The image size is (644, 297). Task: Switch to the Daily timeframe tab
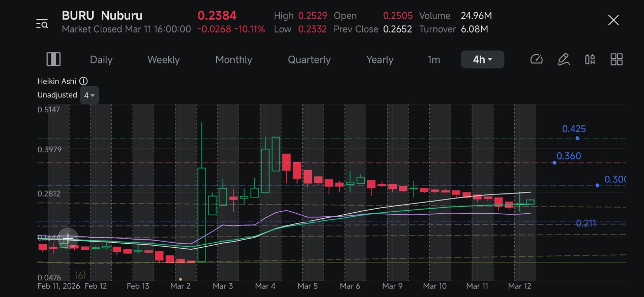[x=101, y=59]
